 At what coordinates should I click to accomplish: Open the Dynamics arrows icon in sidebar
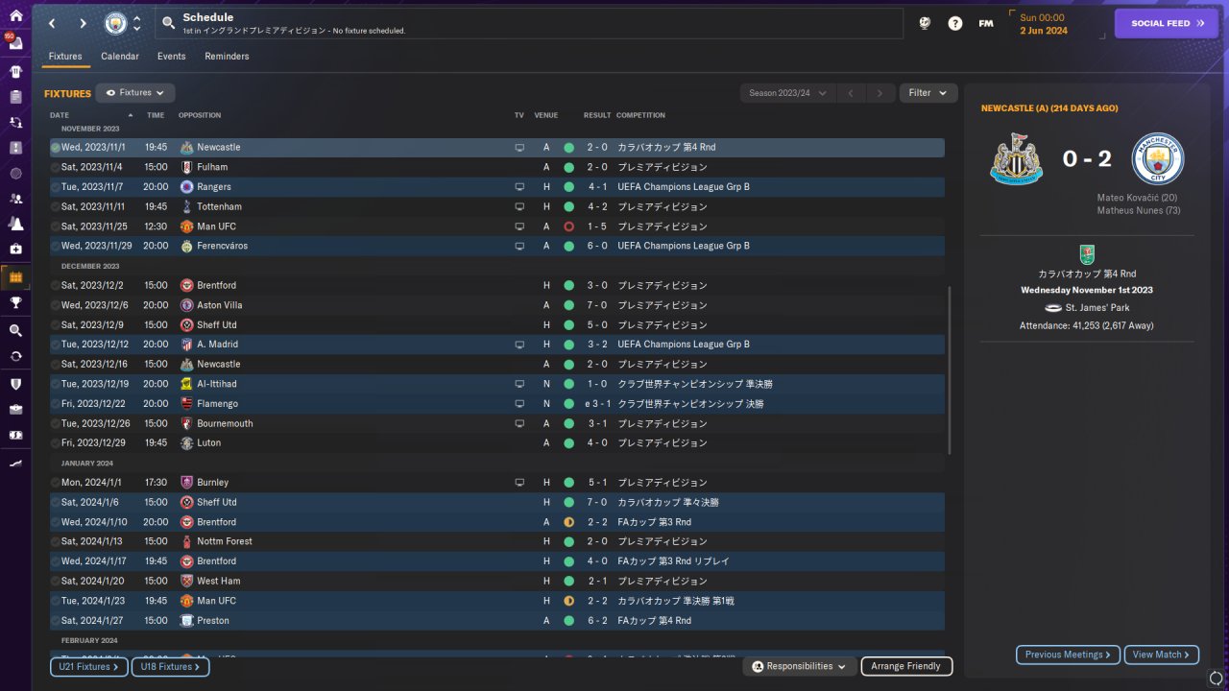point(15,123)
